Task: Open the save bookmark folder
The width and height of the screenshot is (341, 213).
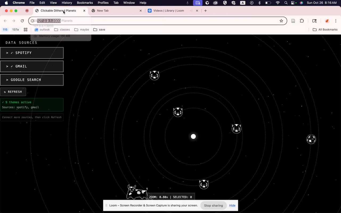Action: coord(99,30)
